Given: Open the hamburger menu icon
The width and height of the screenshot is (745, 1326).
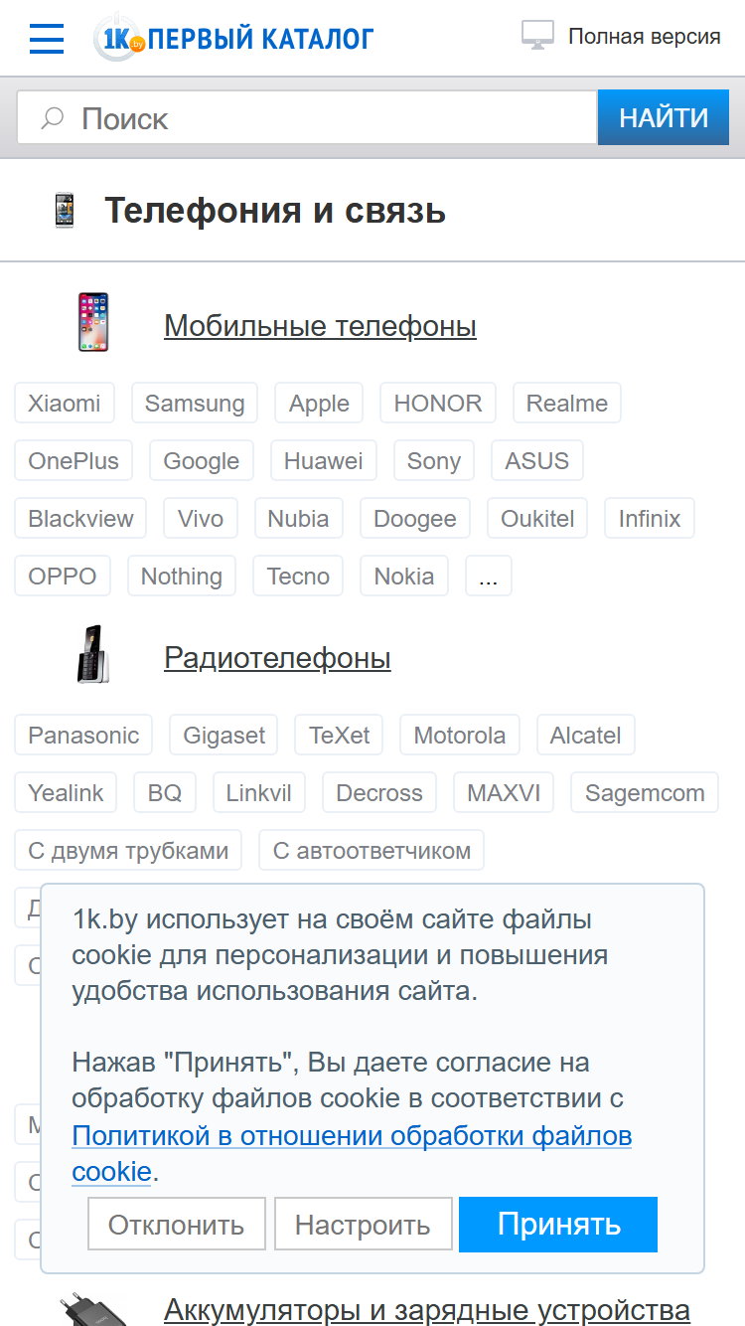Looking at the screenshot, I should point(47,39).
